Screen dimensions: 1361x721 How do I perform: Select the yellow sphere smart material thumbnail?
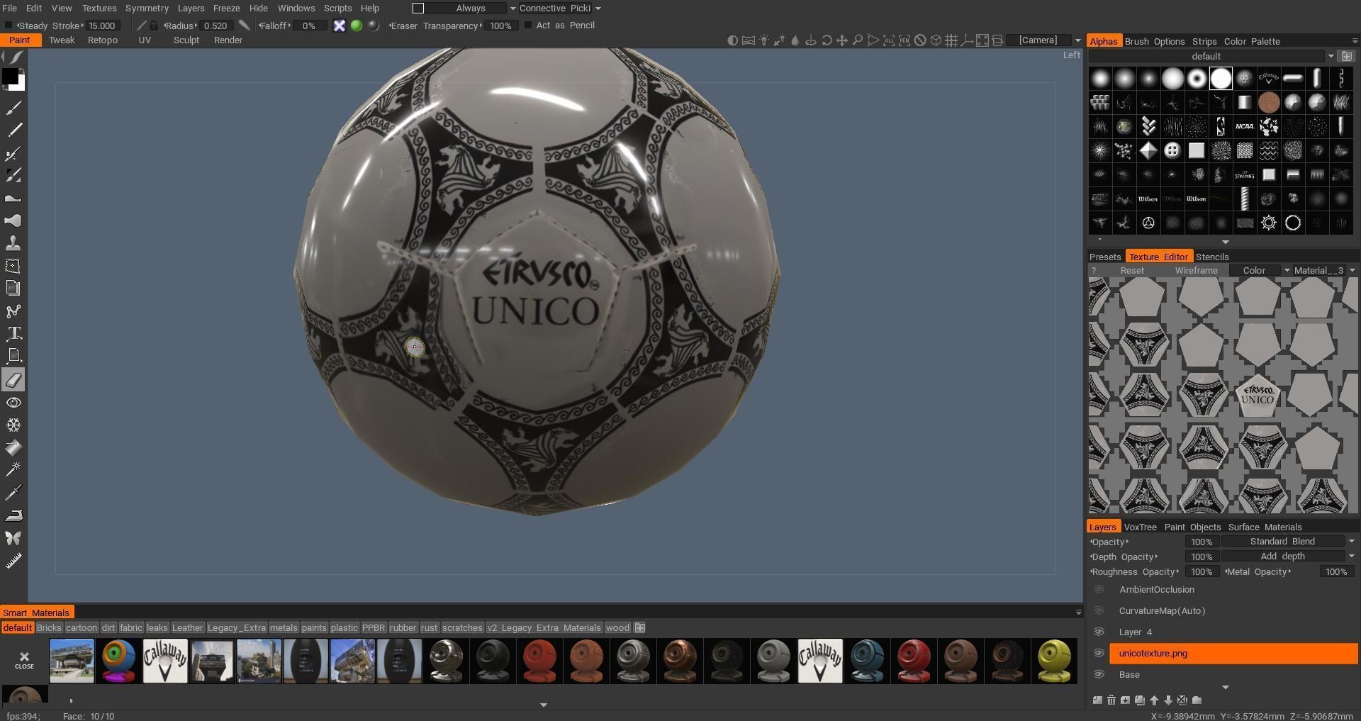click(1054, 661)
